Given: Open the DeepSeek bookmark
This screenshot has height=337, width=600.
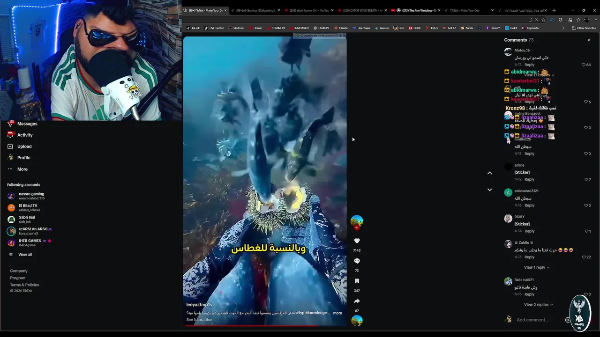Looking at the screenshot, I should (x=361, y=28).
